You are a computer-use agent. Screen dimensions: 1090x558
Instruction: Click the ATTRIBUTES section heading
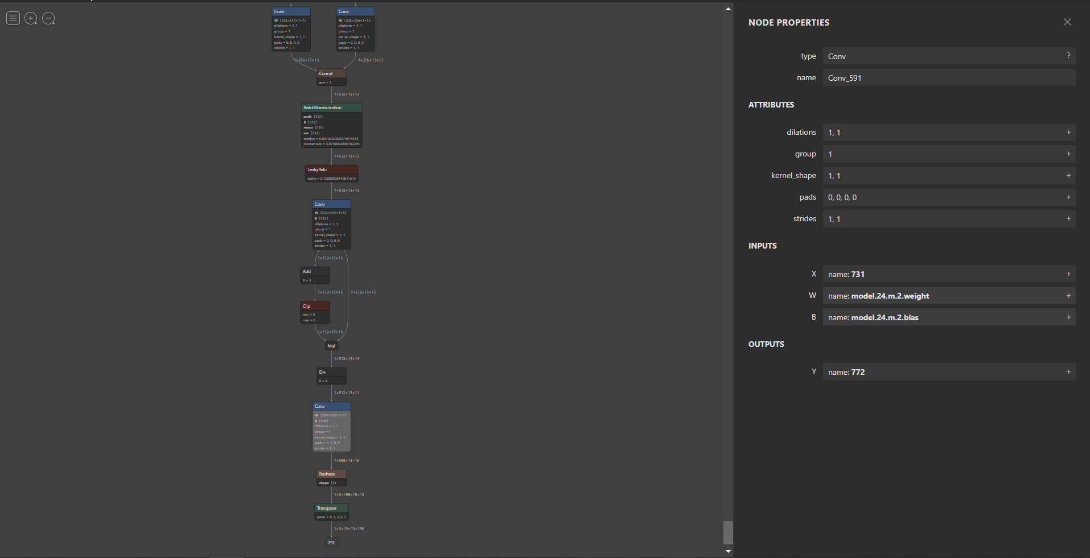(771, 105)
